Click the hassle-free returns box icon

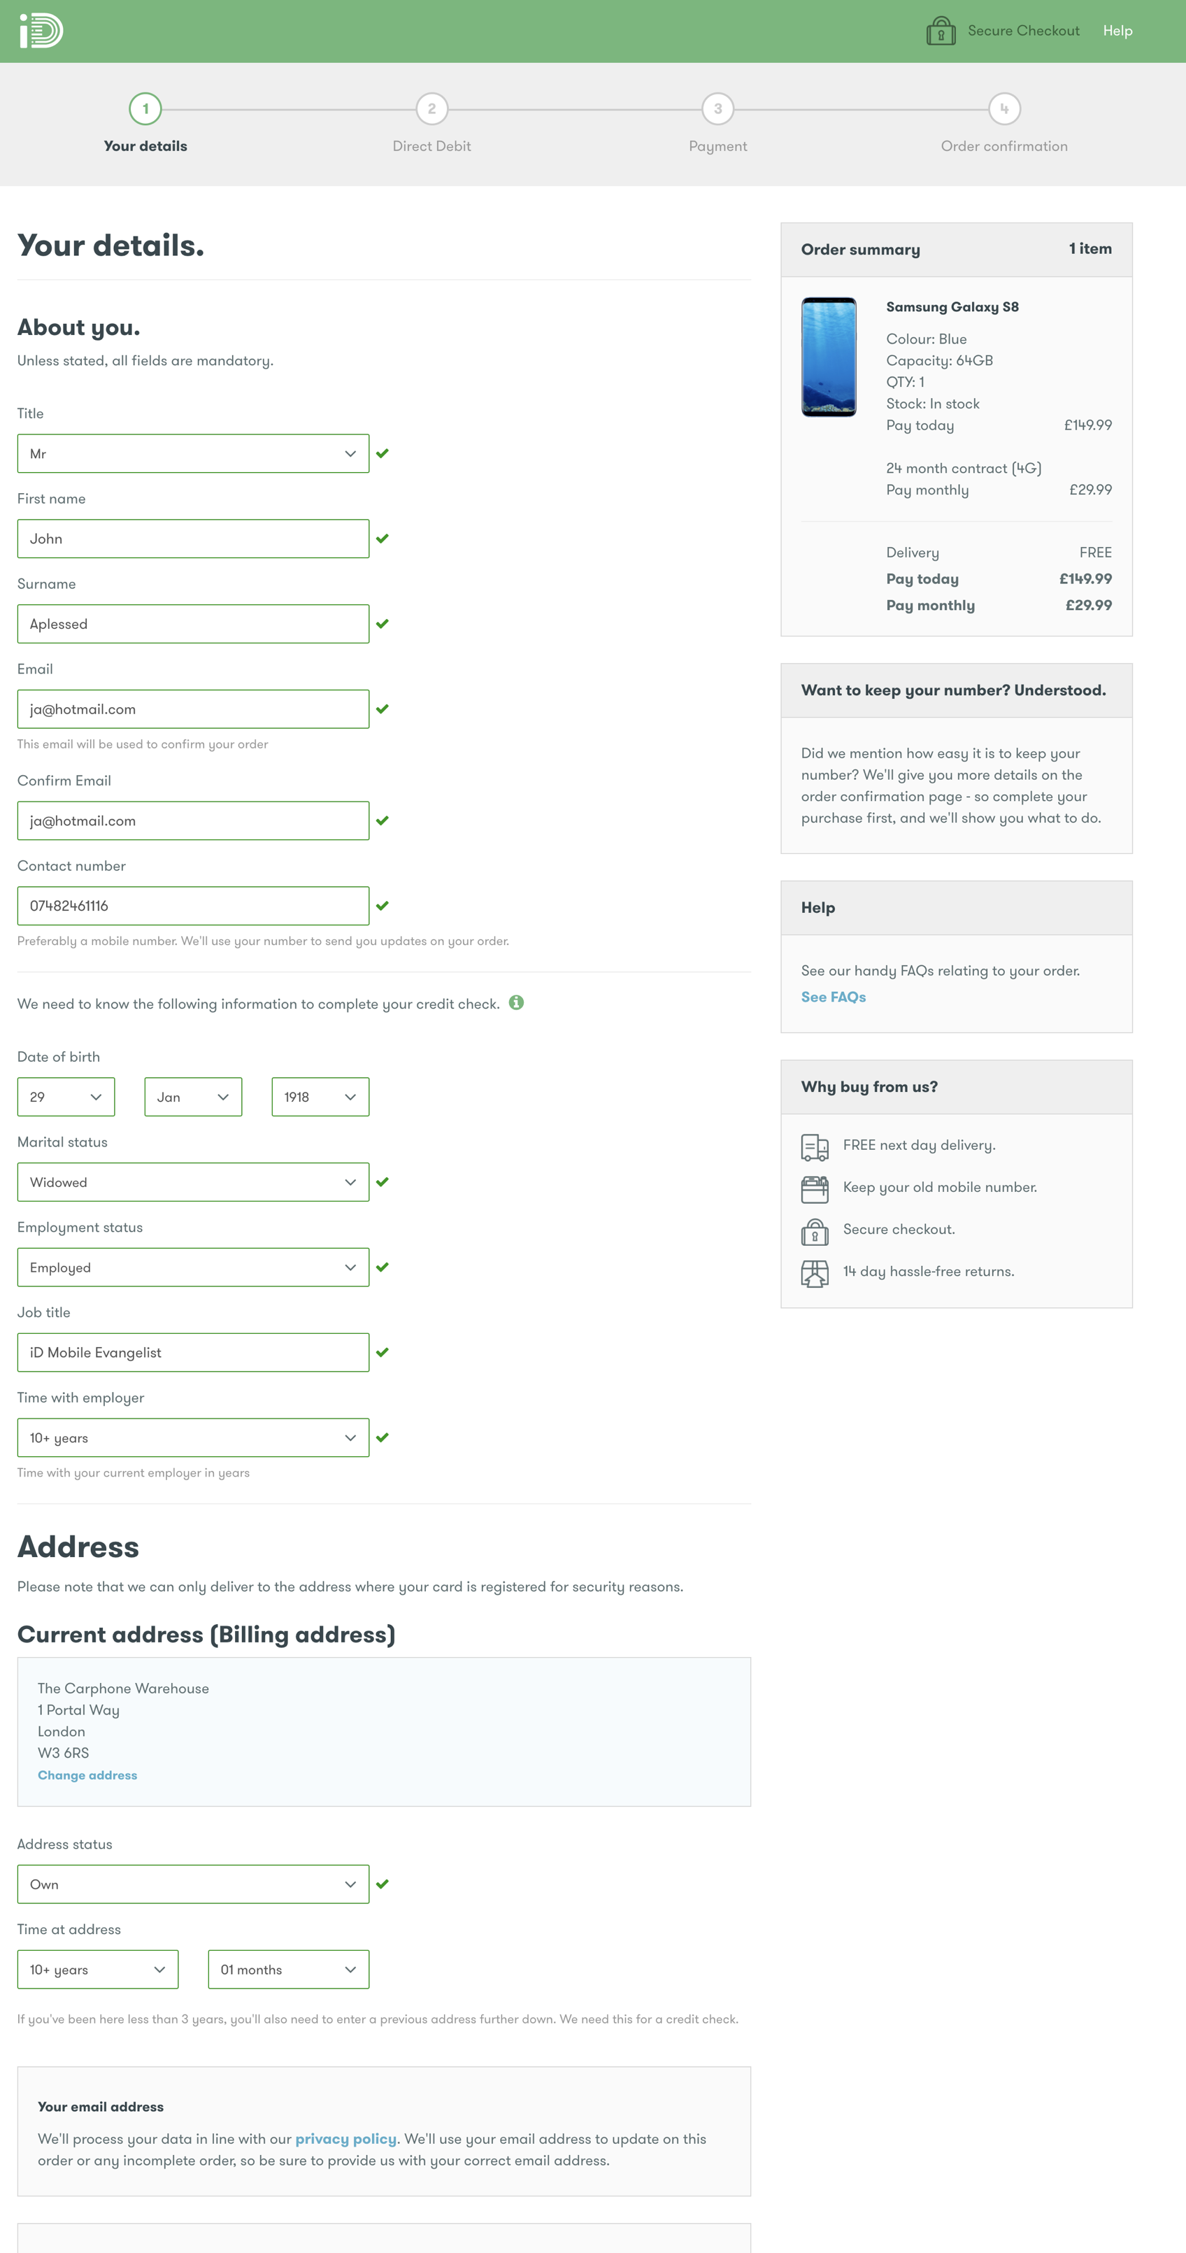(814, 1272)
